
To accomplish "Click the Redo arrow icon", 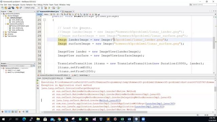I will point(21,8).
